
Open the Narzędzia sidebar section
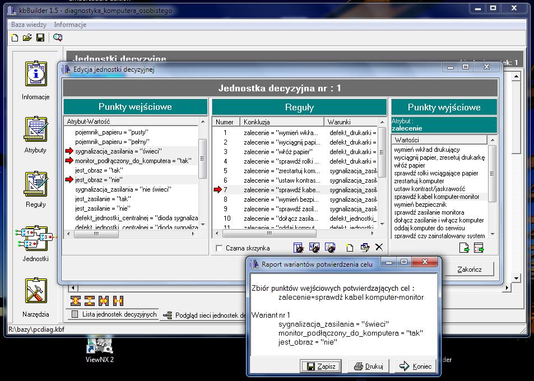pyautogui.click(x=36, y=298)
